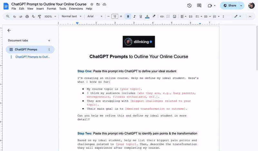
Task: Open the Help menu
Action: click(x=89, y=9)
